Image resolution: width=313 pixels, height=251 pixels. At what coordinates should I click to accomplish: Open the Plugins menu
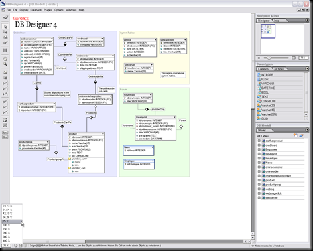[48, 10]
